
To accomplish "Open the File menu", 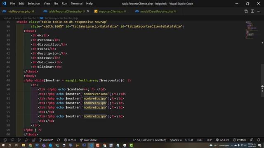I will 12,4.
